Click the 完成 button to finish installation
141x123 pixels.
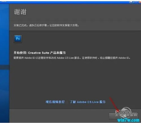(x=124, y=116)
